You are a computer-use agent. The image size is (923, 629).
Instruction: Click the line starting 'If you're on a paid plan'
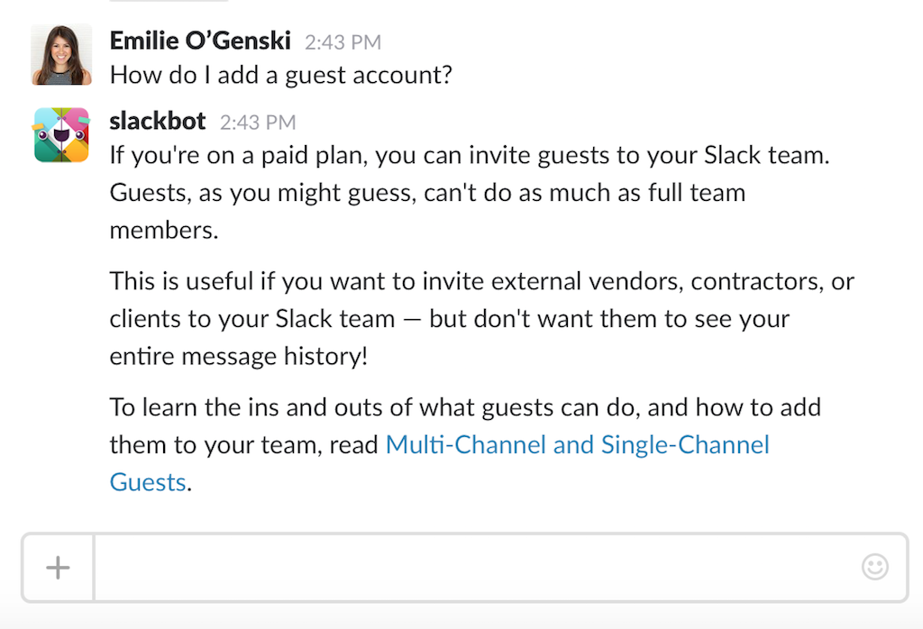469,155
